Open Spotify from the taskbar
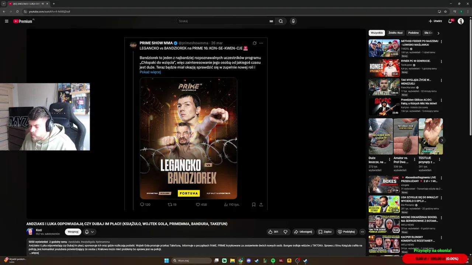Viewport: 472px width, 265px height. point(273,261)
